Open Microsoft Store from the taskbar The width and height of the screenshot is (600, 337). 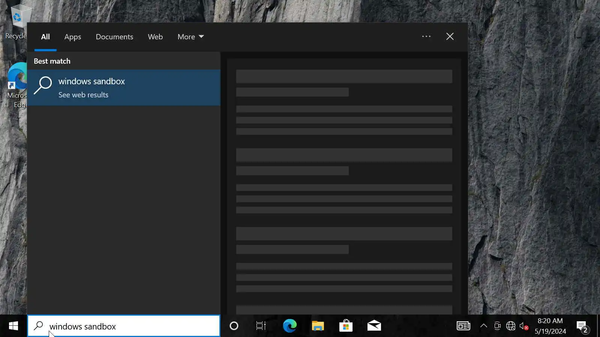(x=346, y=326)
